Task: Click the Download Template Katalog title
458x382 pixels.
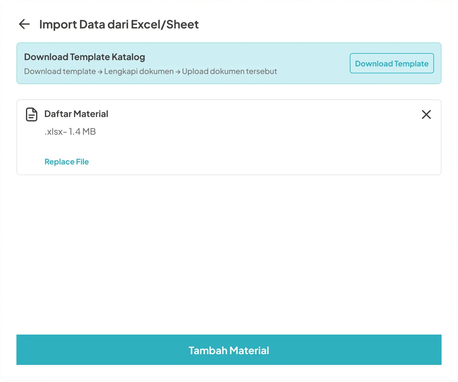Action: 84,57
